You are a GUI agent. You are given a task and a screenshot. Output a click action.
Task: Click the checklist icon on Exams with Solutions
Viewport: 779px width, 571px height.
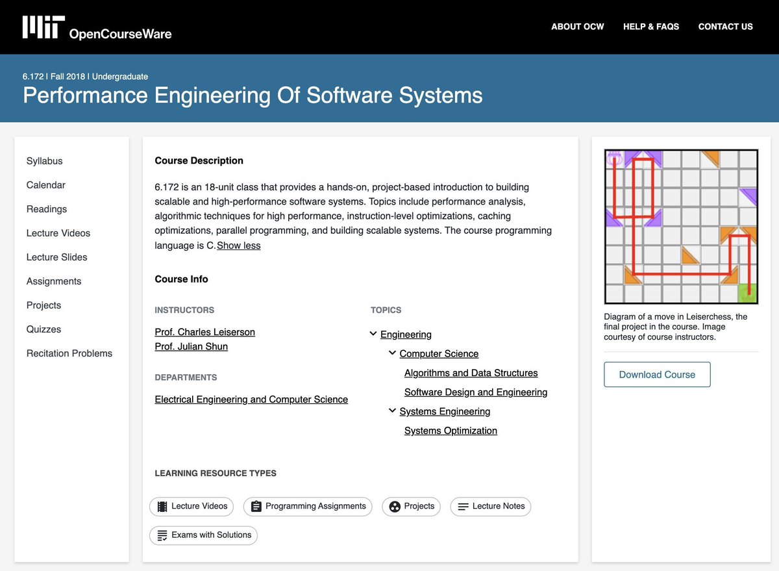pos(162,535)
